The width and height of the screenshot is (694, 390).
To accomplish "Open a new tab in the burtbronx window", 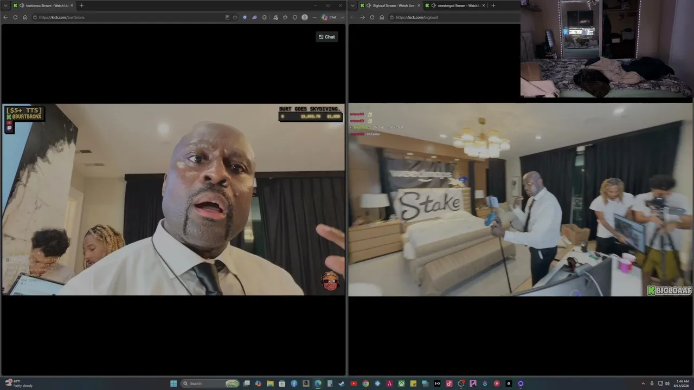I will point(81,5).
